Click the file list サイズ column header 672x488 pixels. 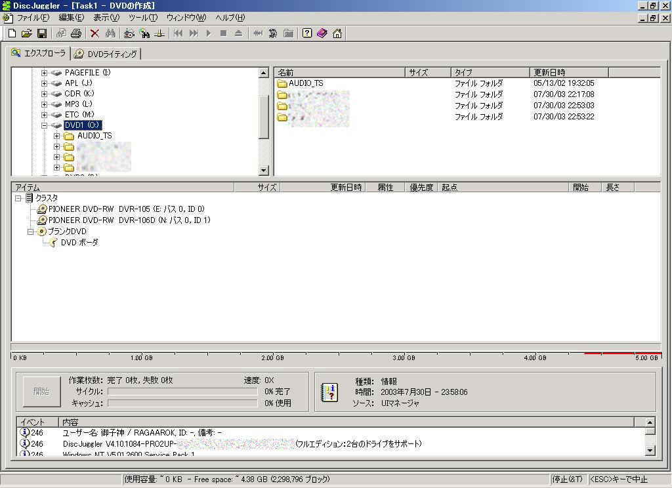click(x=428, y=72)
